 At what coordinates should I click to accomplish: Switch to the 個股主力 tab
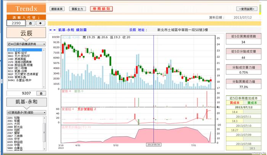tap(77, 9)
